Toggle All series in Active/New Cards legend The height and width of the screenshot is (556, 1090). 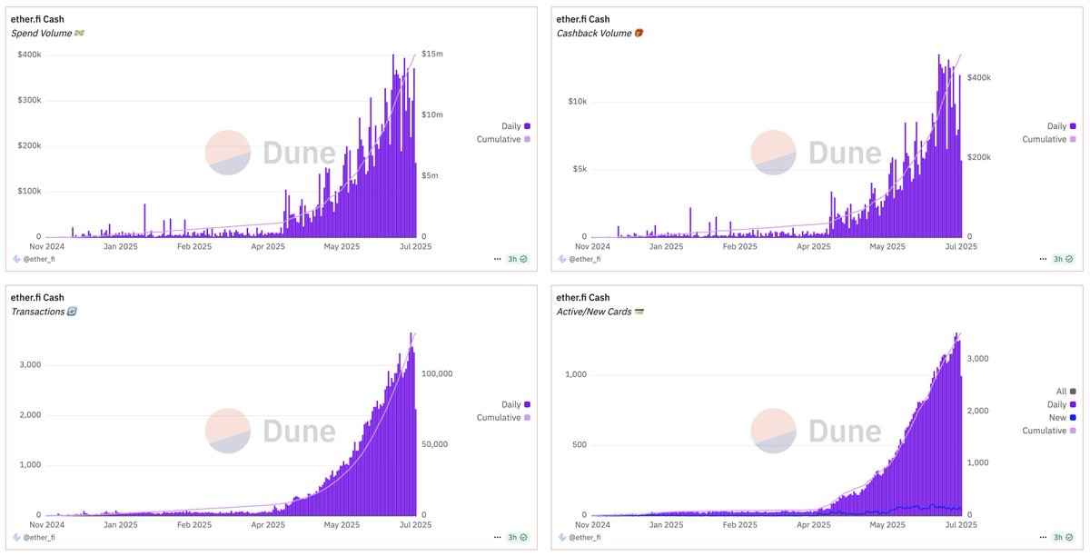1065,392
